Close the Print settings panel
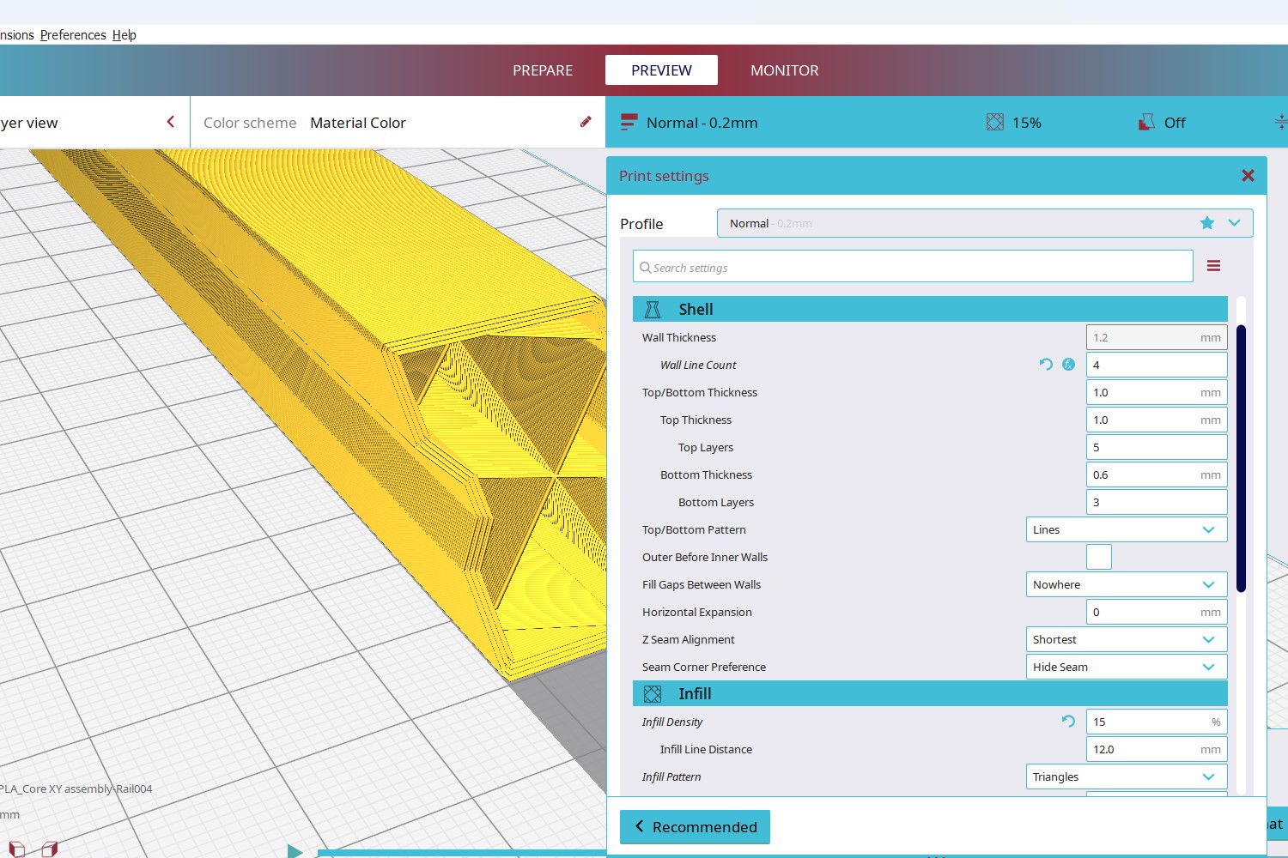This screenshot has width=1288, height=858. coord(1248,176)
